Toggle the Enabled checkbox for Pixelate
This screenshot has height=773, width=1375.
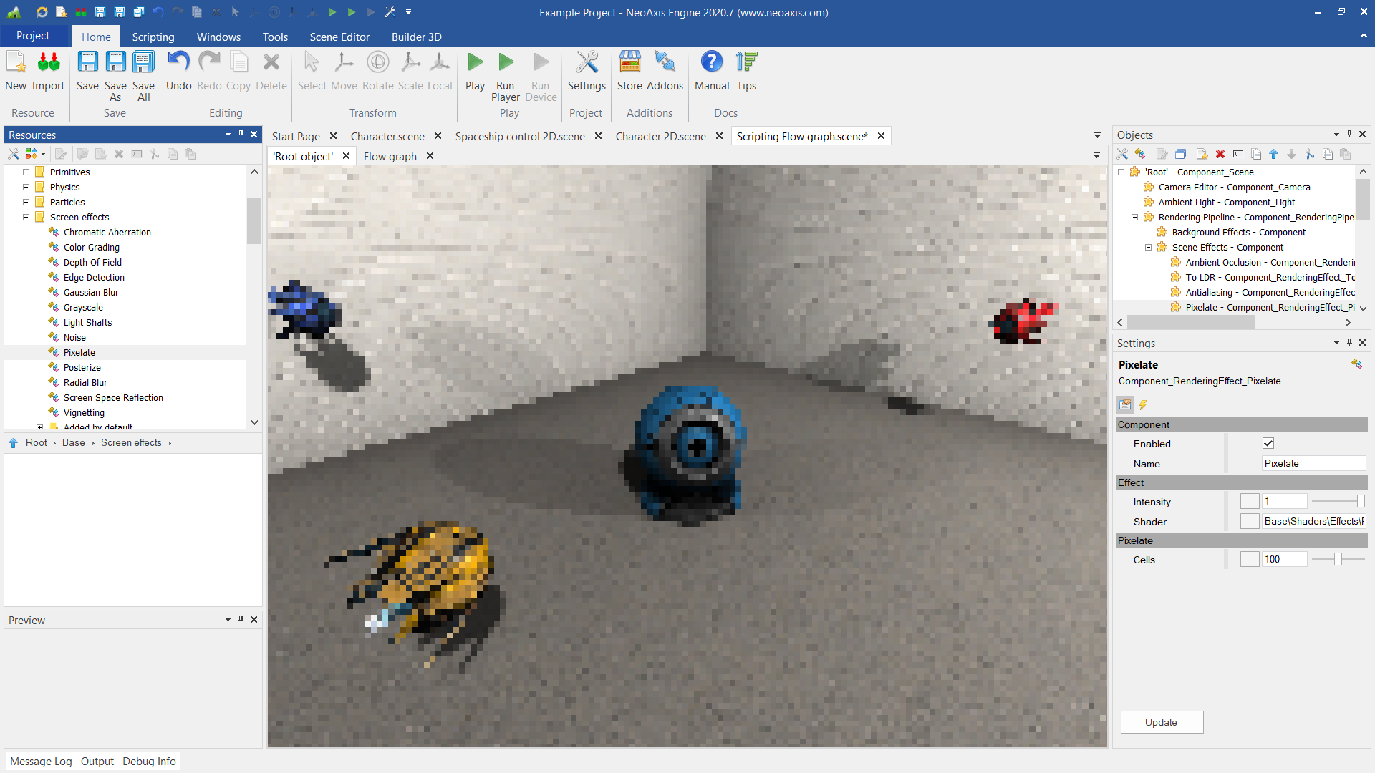click(1268, 444)
